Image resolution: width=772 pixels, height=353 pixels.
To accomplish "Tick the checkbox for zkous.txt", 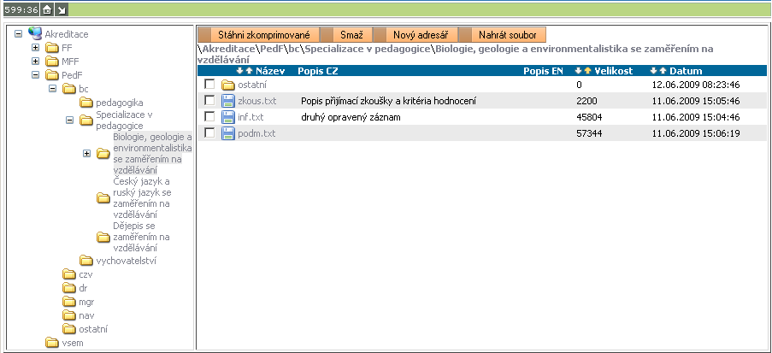I will (x=209, y=101).
